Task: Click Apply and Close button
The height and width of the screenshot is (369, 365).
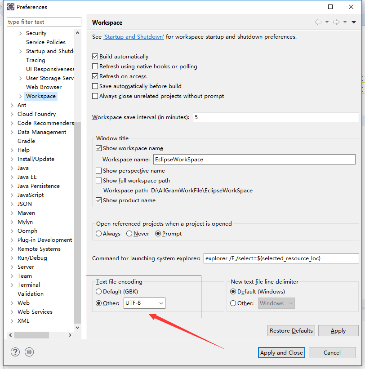Action: (x=281, y=352)
